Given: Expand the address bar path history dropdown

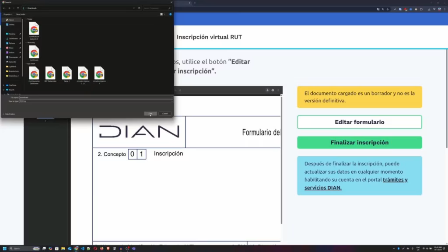Looking at the screenshot, I should pyautogui.click(x=134, y=8).
